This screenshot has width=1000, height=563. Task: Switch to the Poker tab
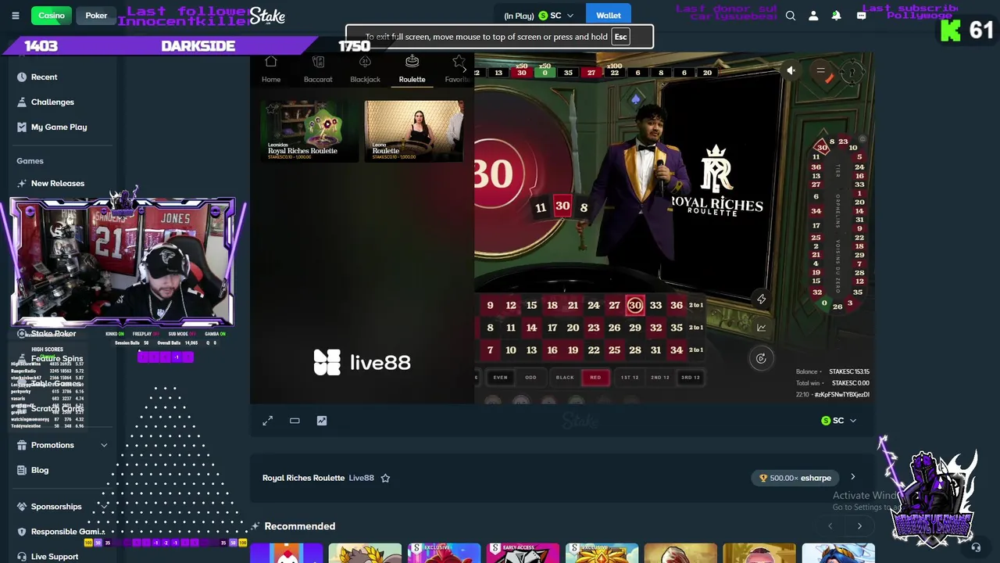click(96, 16)
